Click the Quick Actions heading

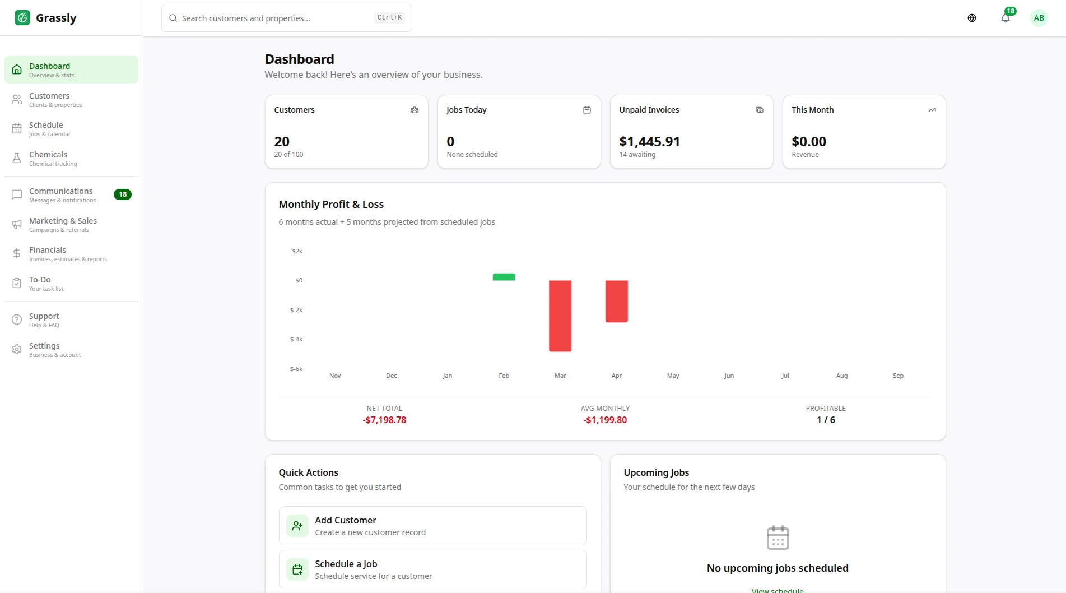pos(309,472)
